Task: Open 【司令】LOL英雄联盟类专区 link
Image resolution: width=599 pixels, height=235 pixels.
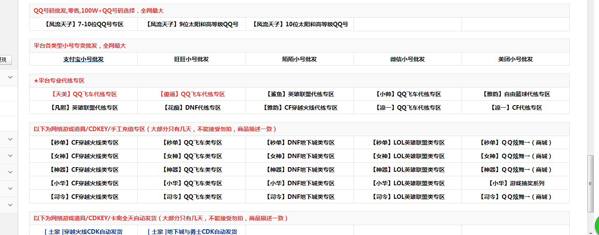Action: tap(407, 197)
